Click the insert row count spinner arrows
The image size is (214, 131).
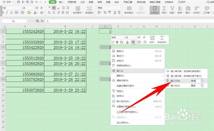coord(202,81)
